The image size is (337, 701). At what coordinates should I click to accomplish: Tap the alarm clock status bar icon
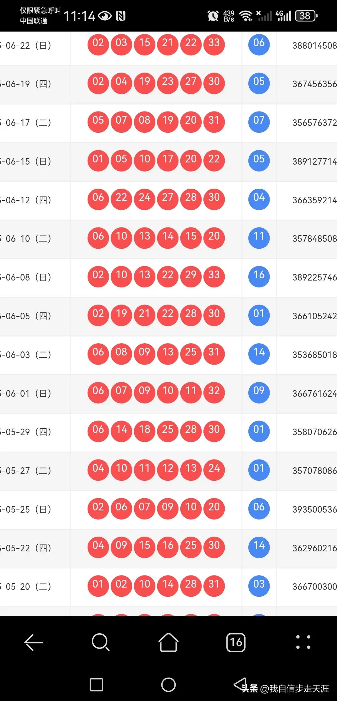tap(213, 16)
